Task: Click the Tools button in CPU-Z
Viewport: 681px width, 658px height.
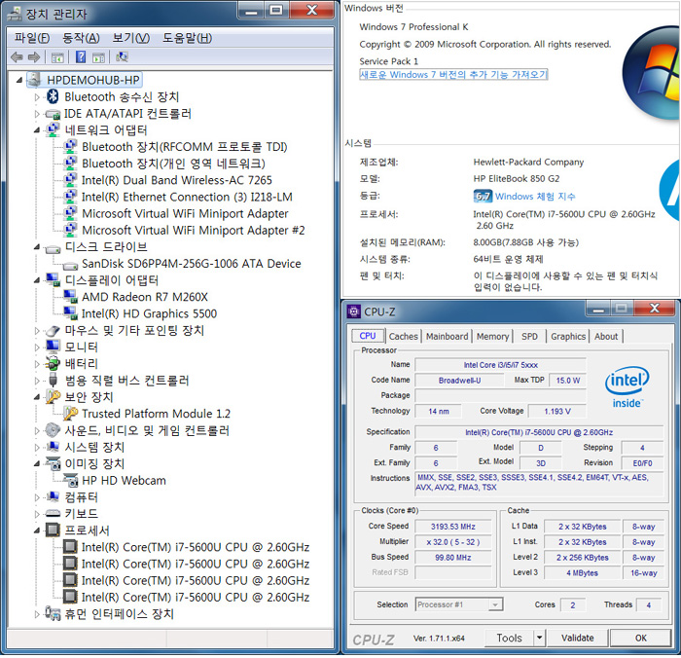Action: 509,638
